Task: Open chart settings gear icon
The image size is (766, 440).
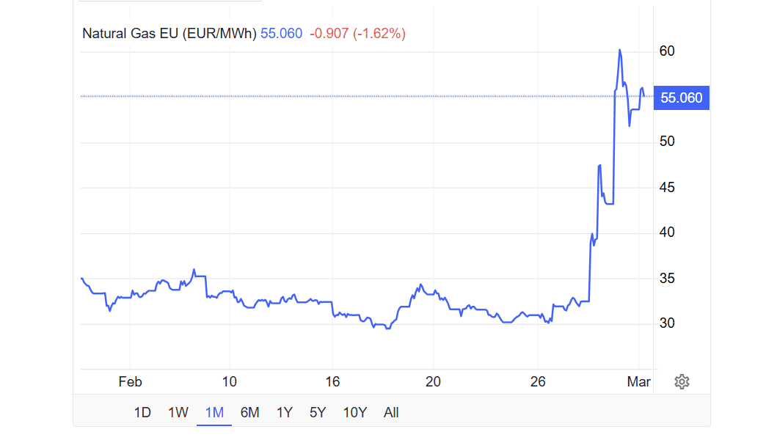Action: 682,381
